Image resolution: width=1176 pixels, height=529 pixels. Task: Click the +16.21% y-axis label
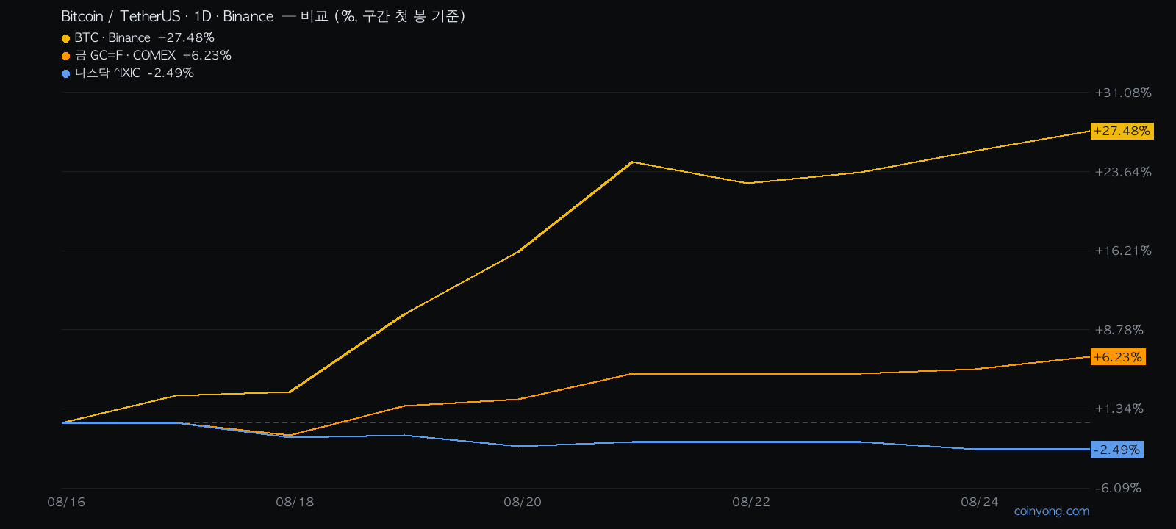(1123, 251)
